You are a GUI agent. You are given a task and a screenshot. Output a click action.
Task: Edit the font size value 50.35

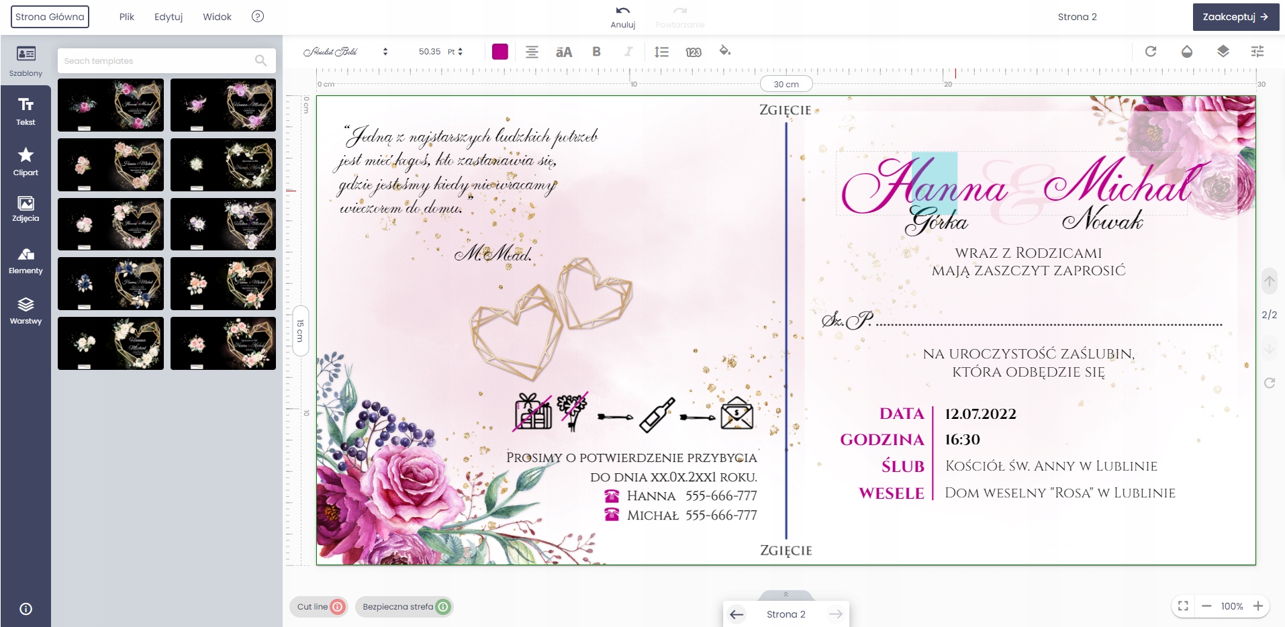[x=430, y=52]
